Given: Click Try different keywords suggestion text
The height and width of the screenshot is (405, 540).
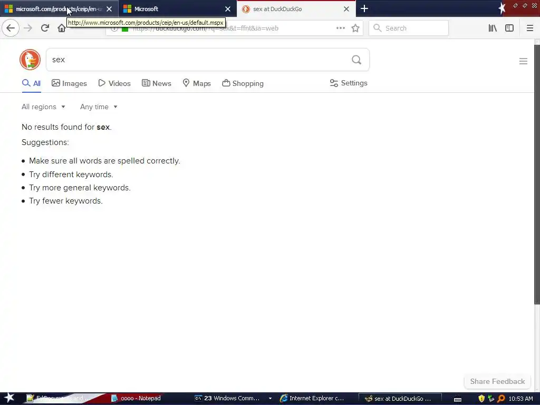Looking at the screenshot, I should click(x=71, y=175).
